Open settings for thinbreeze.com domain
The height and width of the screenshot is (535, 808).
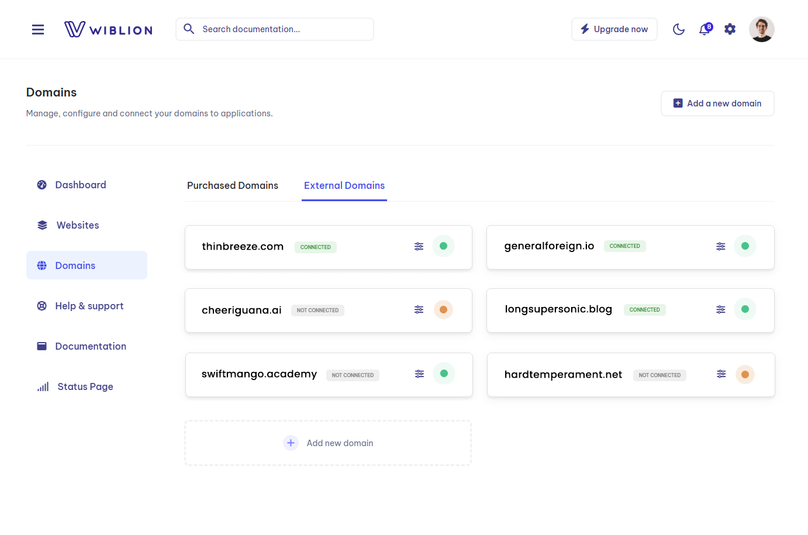pos(419,246)
